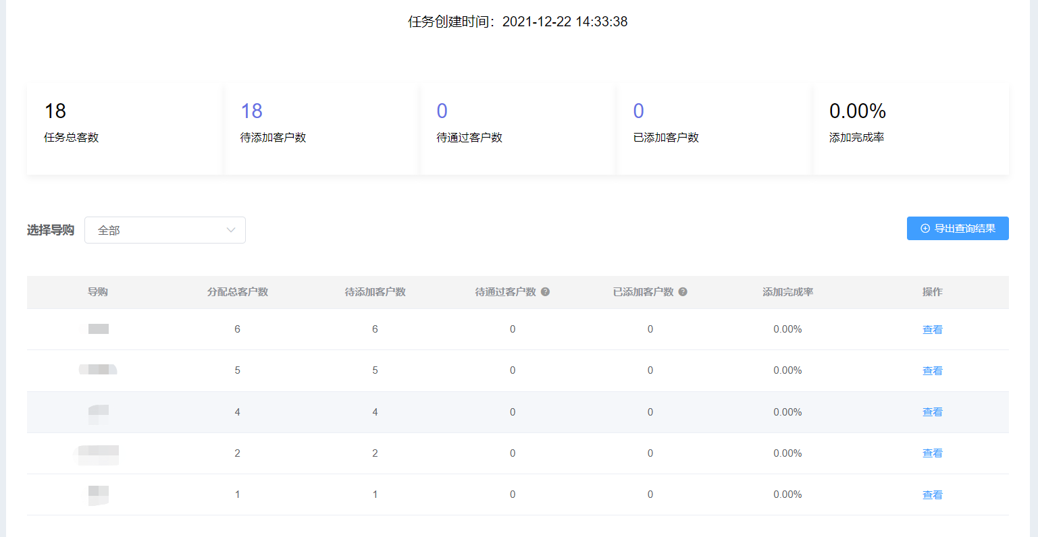
Task: Open 查看 in the row with 2 customers
Action: 932,453
